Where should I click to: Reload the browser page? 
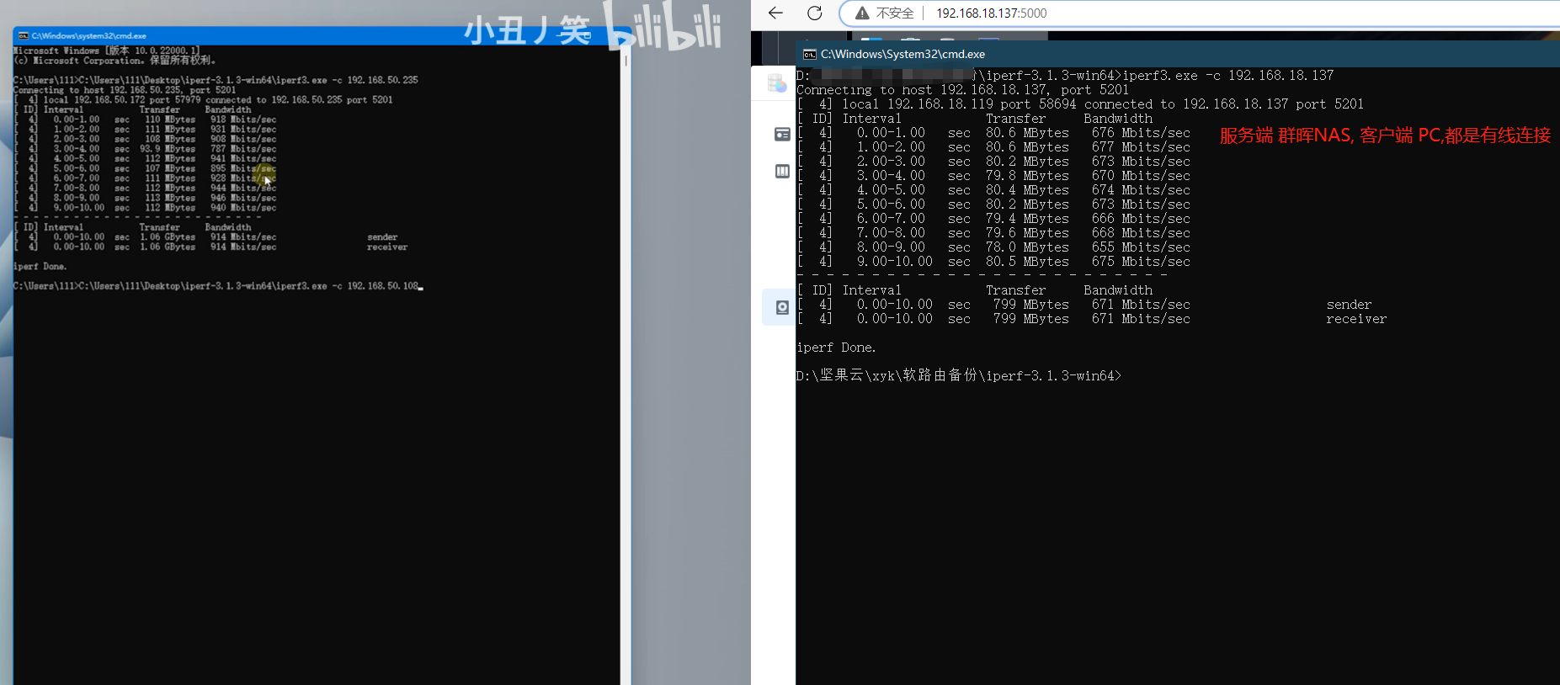814,13
